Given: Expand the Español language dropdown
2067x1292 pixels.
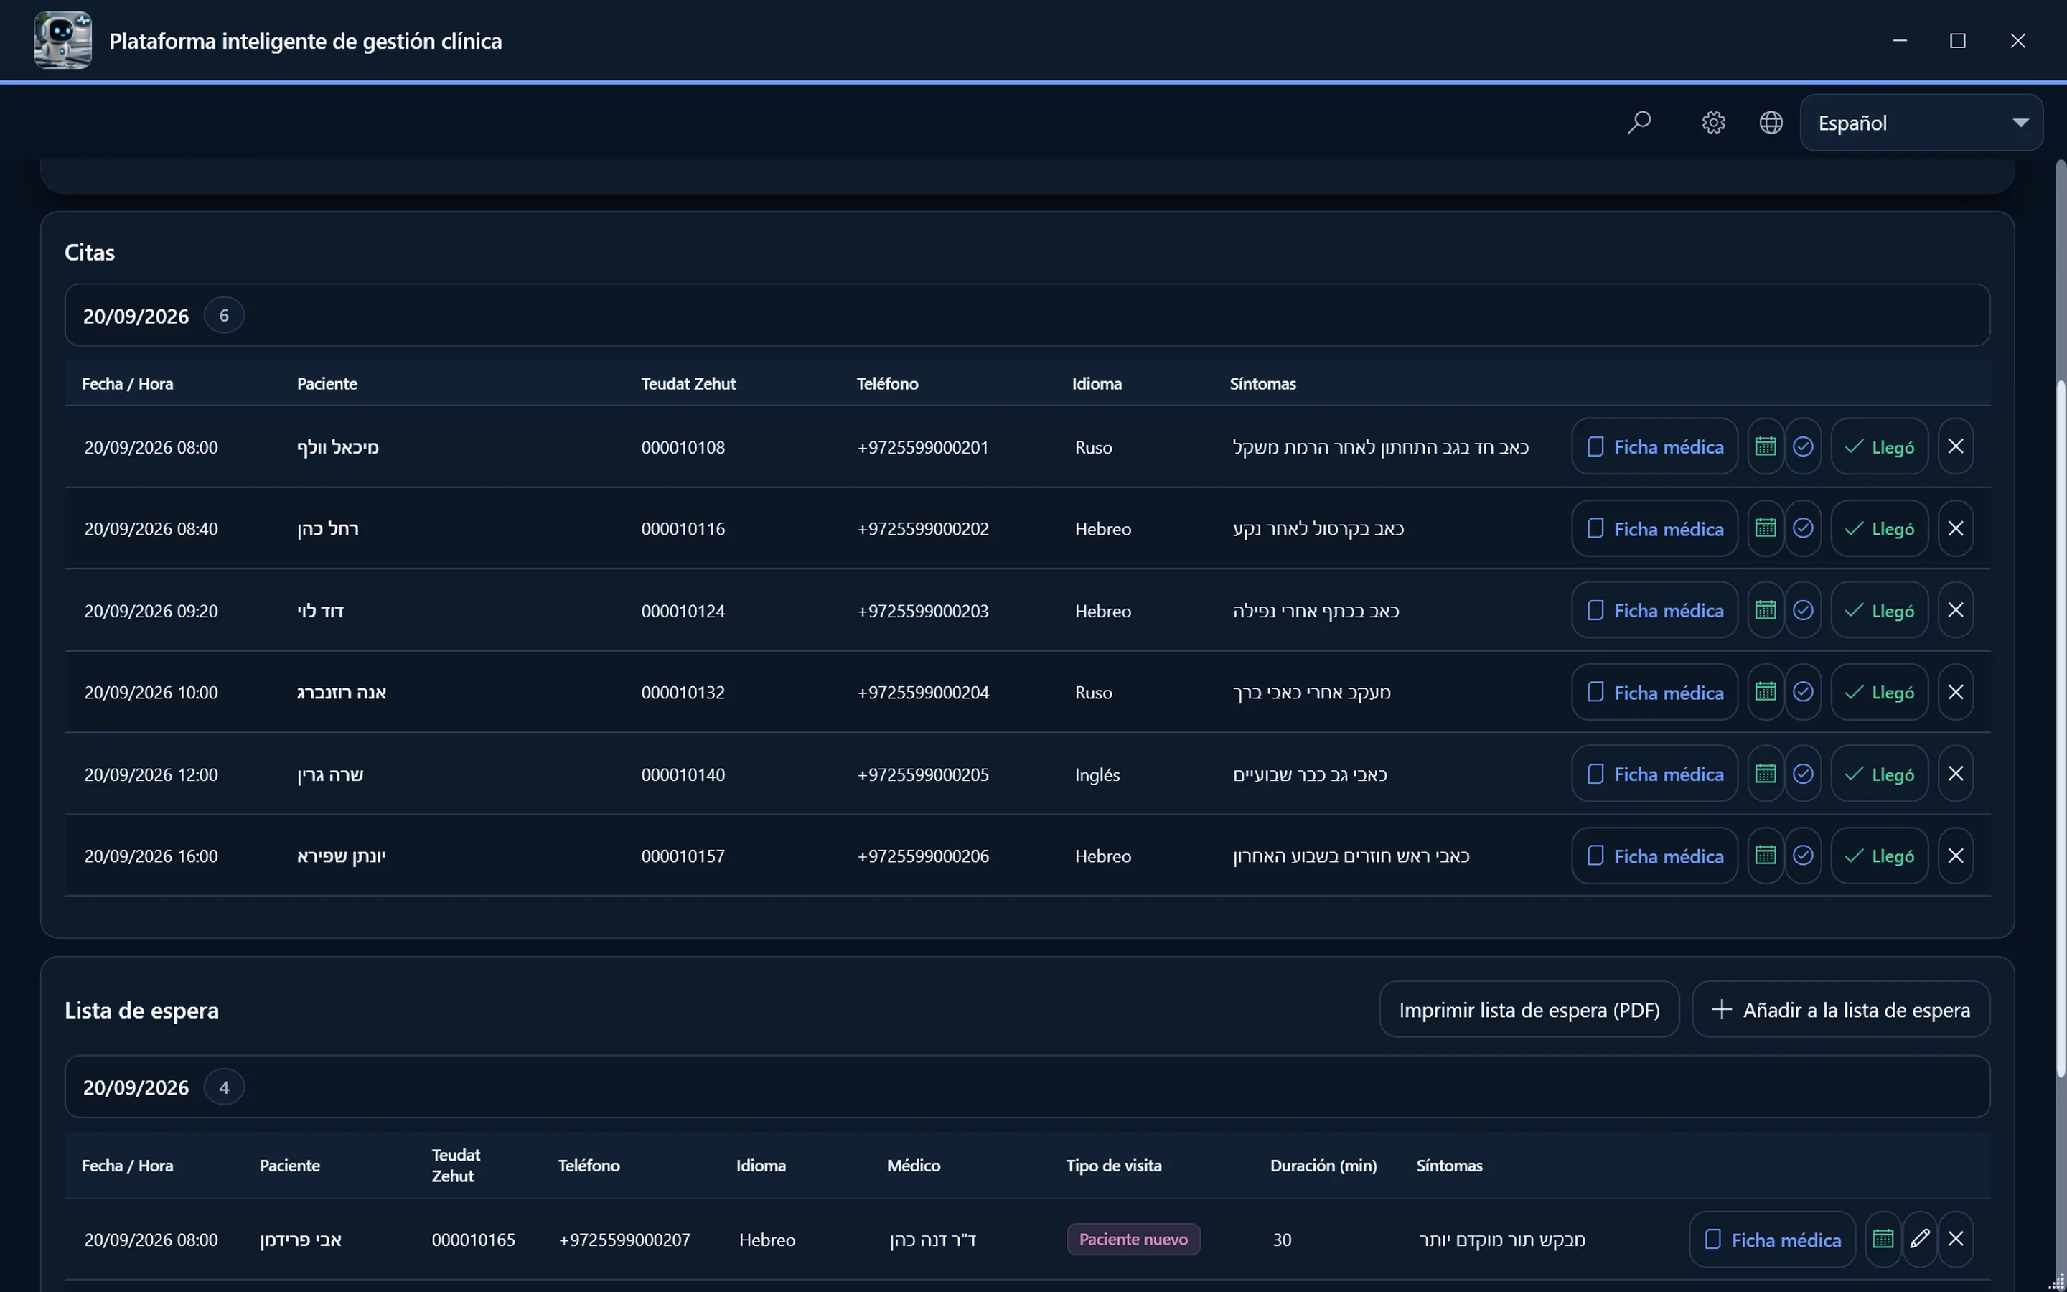Looking at the screenshot, I should (x=1921, y=122).
